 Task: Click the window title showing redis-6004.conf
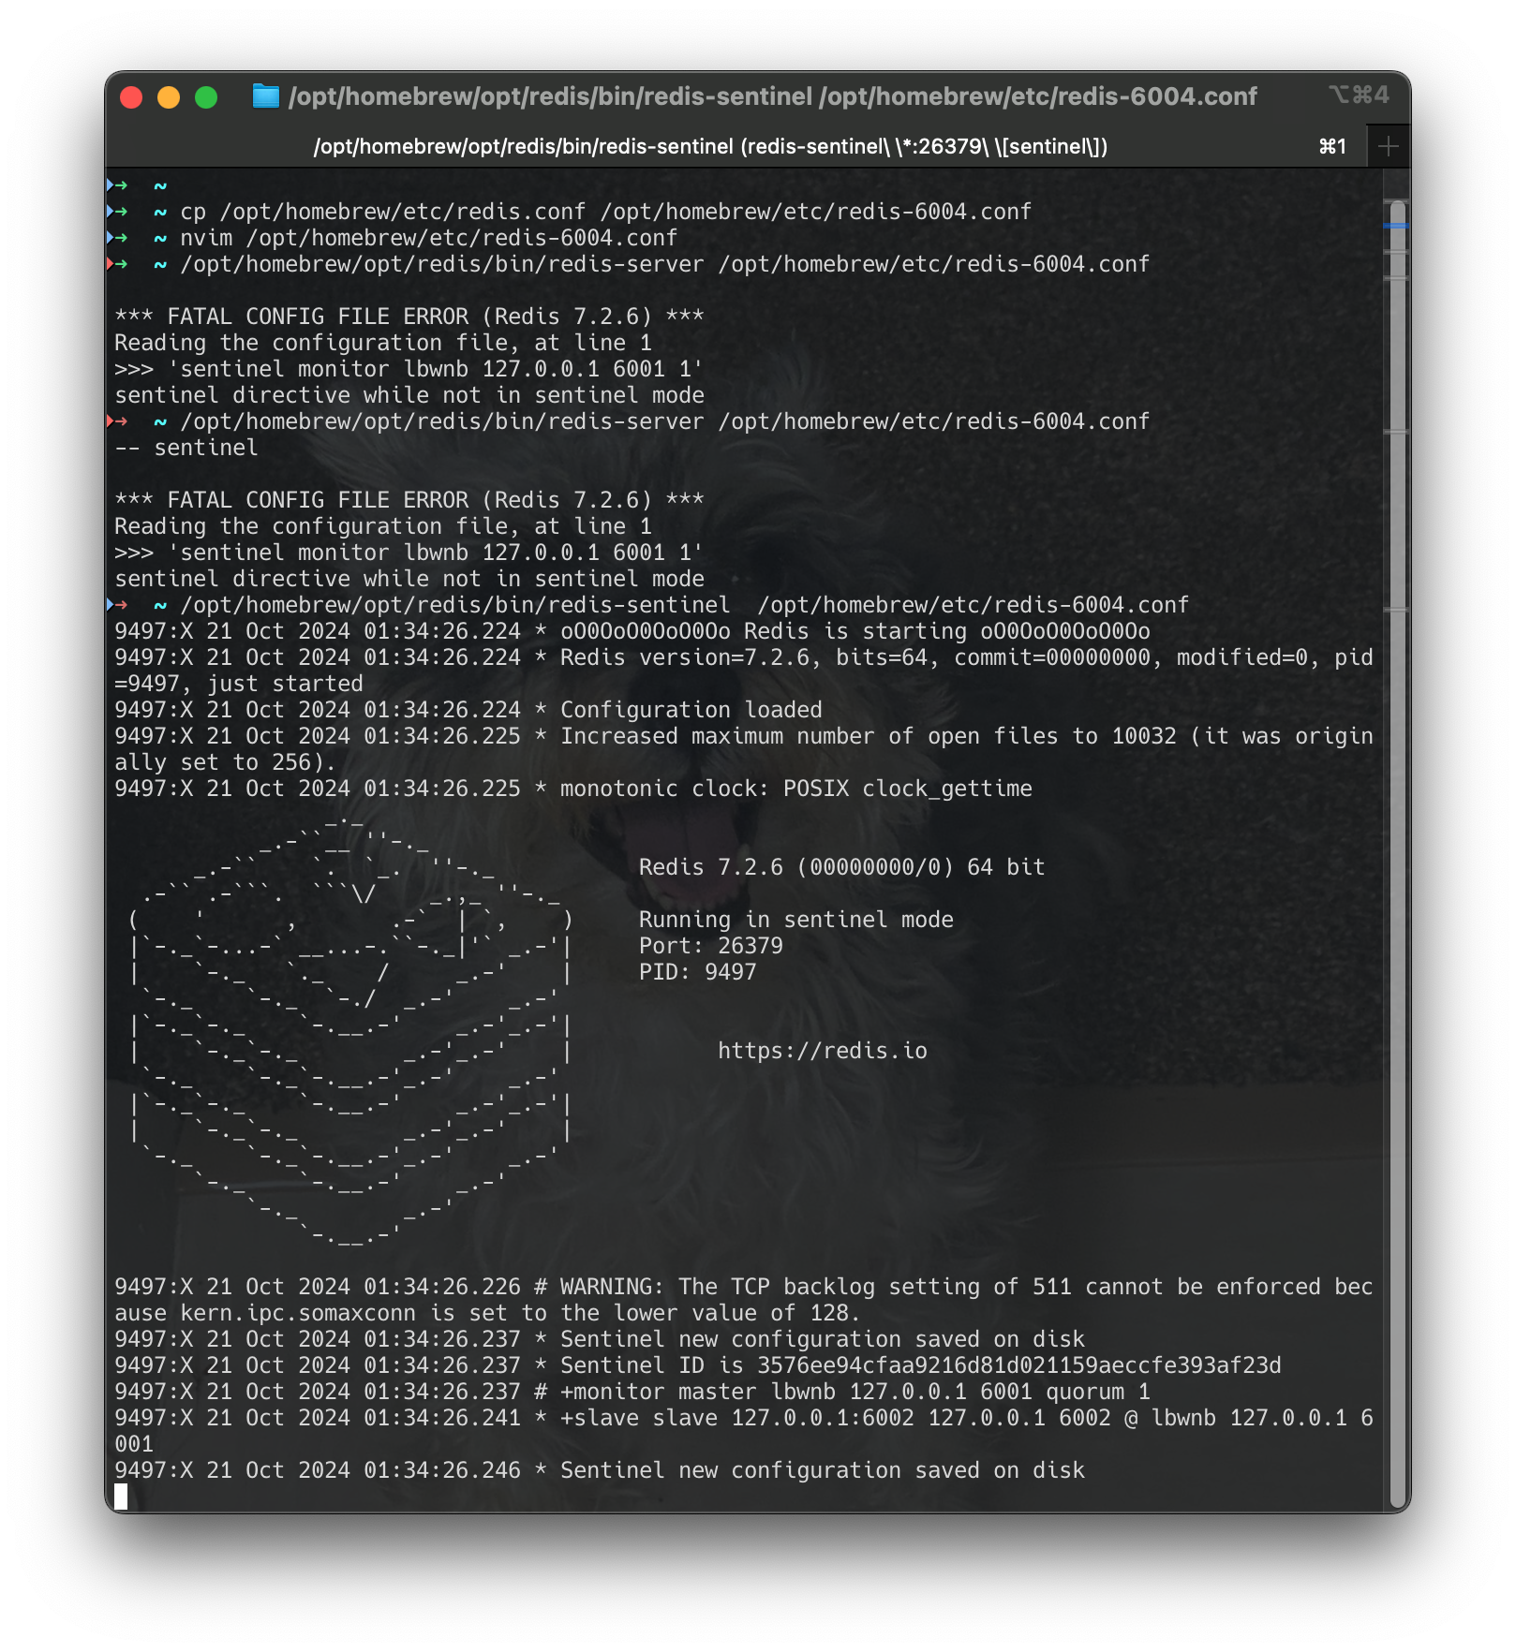(x=774, y=96)
